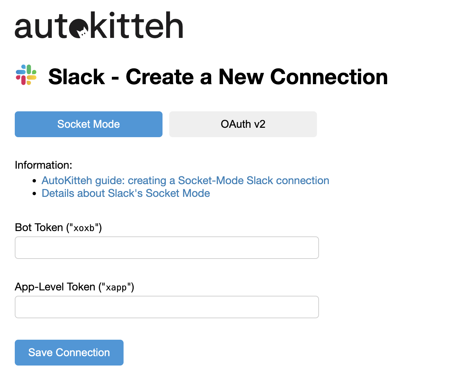Screen dimensions: 460x389
Task: Click "Create a New Connection" heading text
Action: pyautogui.click(x=257, y=77)
